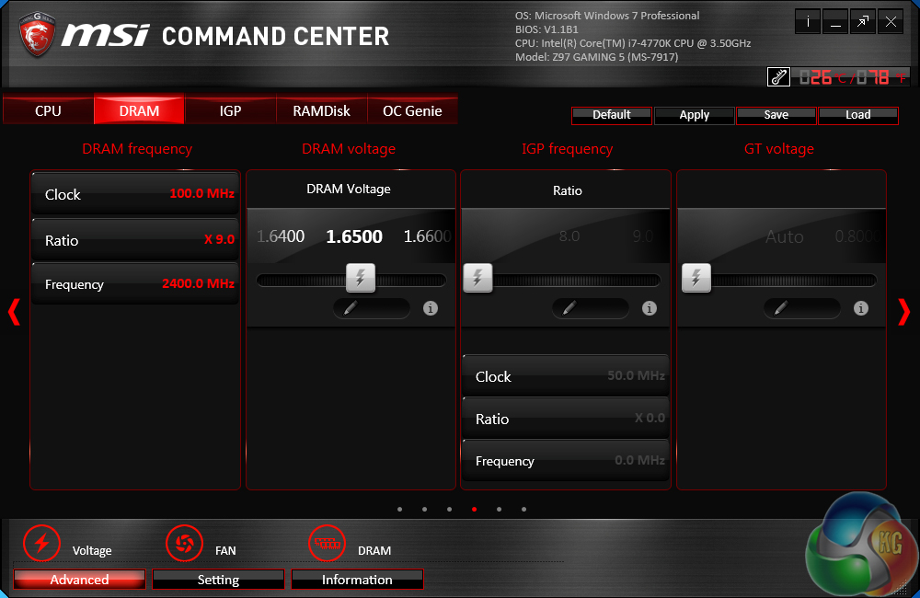Viewport: 920px width, 598px height.
Task: Jump to the third page dot
Action: point(449,510)
